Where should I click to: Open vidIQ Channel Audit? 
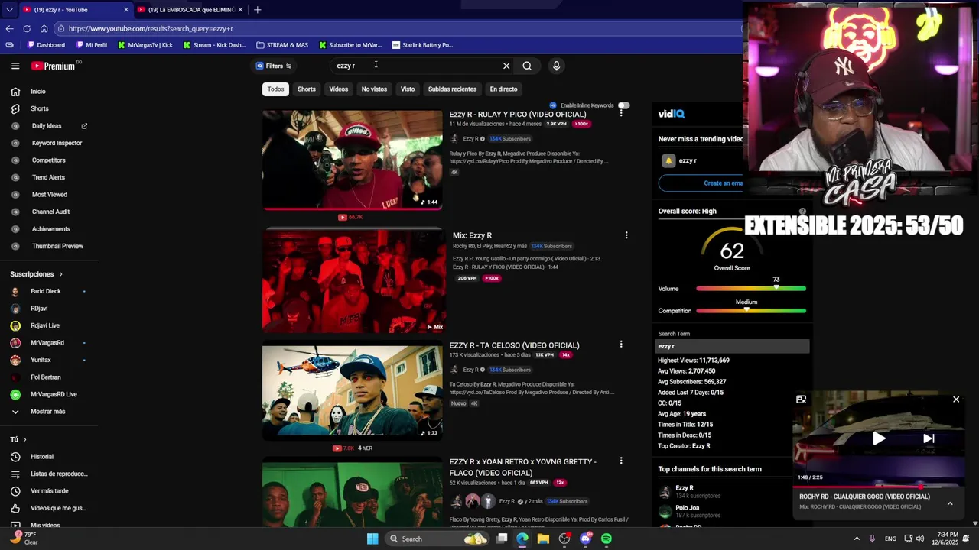pyautogui.click(x=50, y=212)
